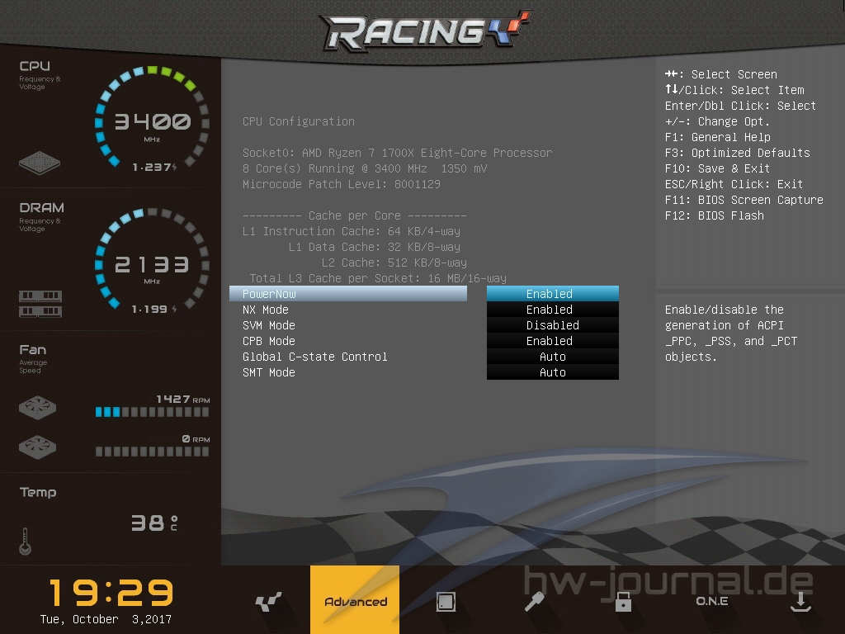Select the PowerNow setting label row
The height and width of the screenshot is (634, 845).
pos(347,294)
